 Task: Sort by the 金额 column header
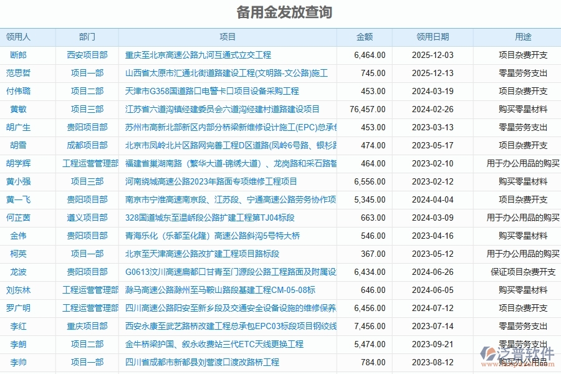[x=367, y=37]
